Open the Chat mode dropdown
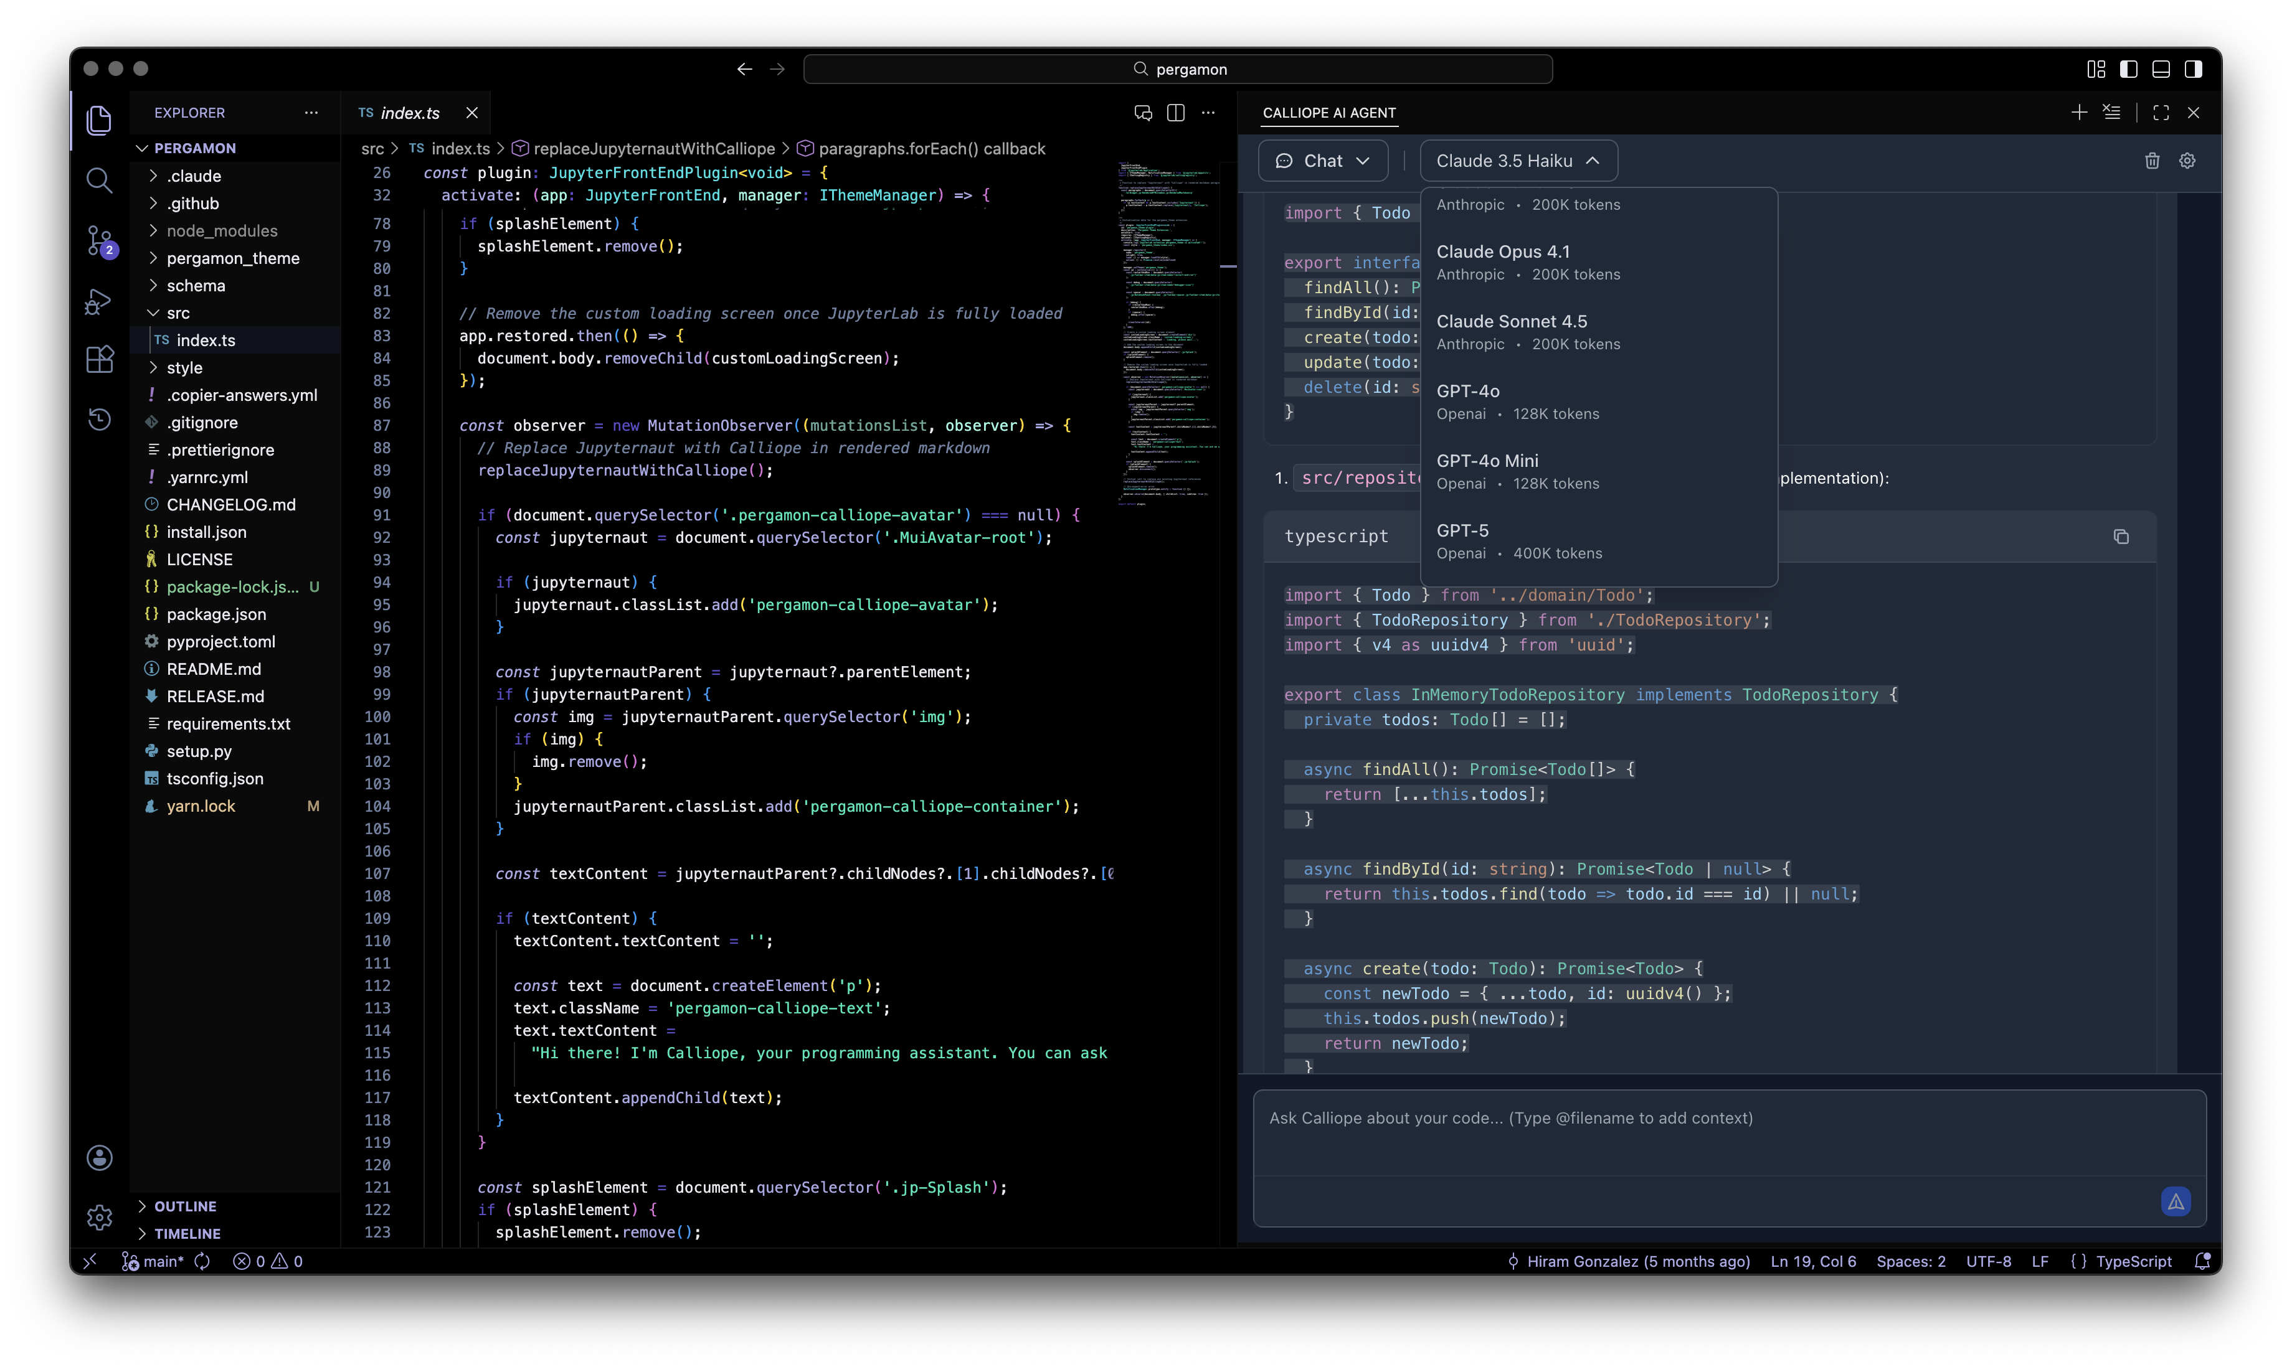The image size is (2292, 1367). pyautogui.click(x=1322, y=161)
